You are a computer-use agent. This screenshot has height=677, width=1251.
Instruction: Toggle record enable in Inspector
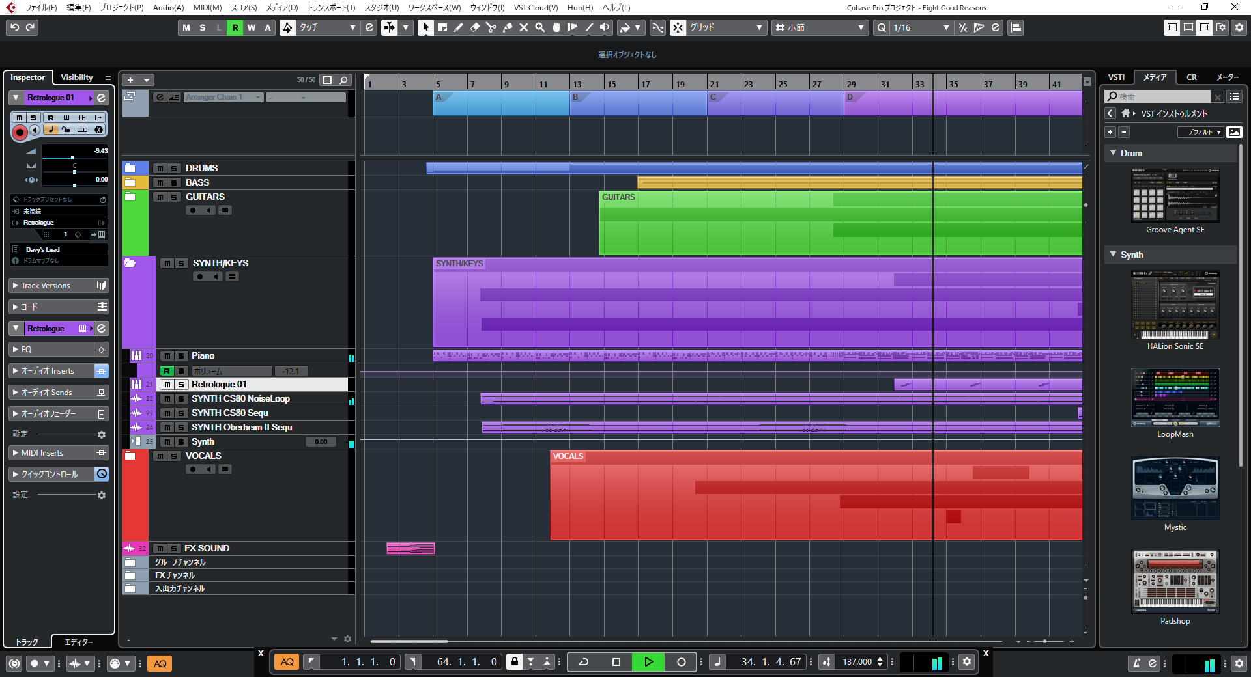(x=20, y=132)
